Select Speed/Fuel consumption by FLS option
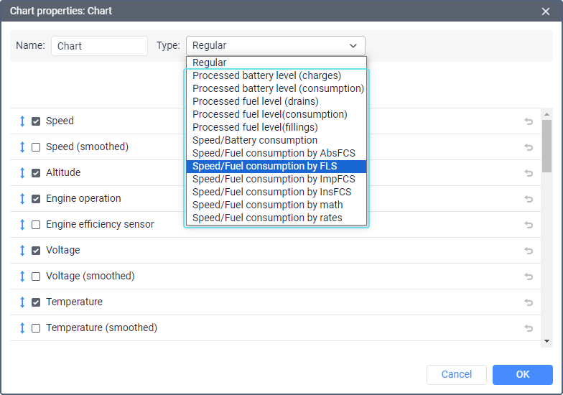The image size is (563, 395). [x=264, y=166]
